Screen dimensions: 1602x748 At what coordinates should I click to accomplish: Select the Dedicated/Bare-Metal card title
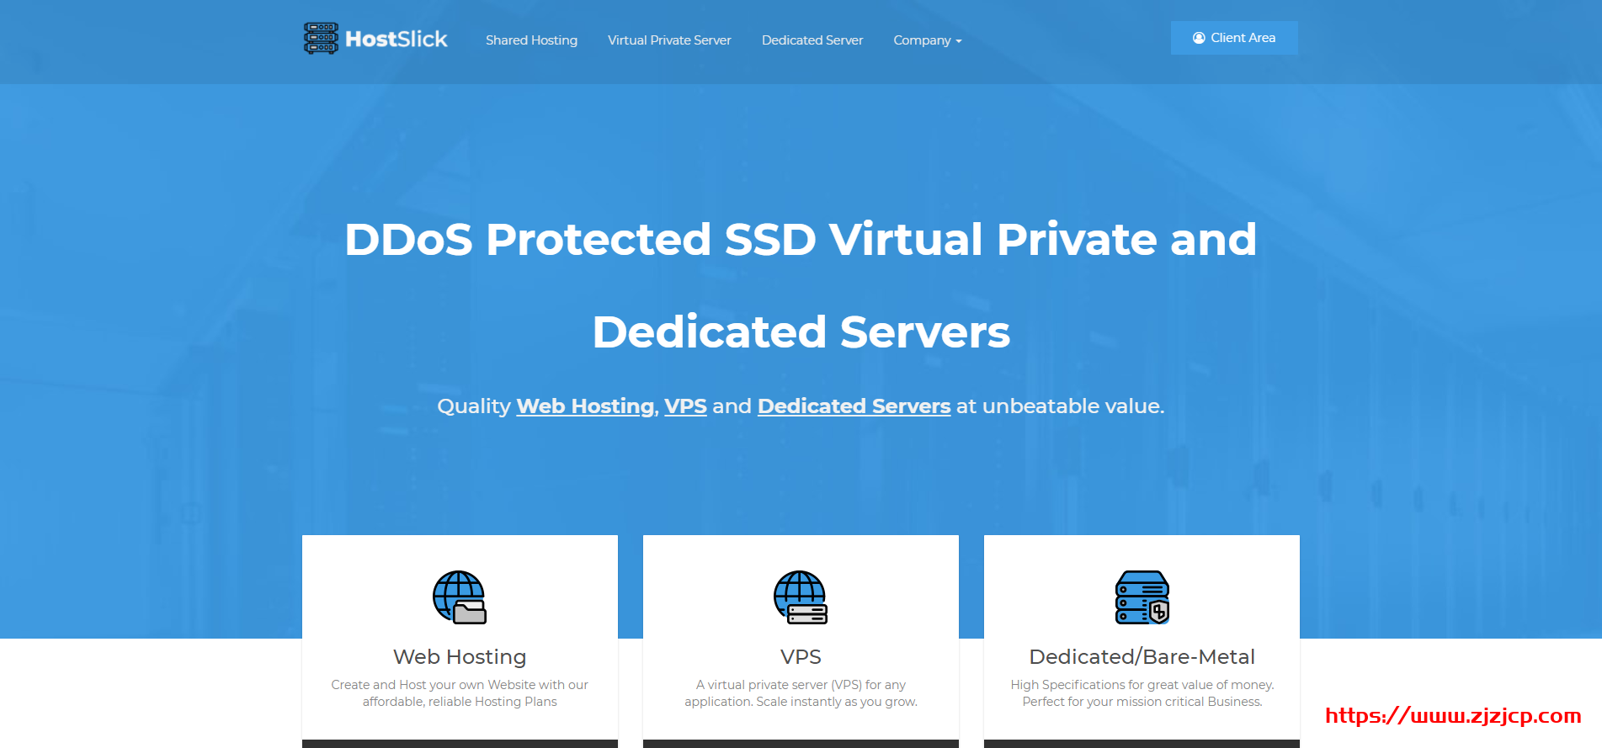[1142, 656]
